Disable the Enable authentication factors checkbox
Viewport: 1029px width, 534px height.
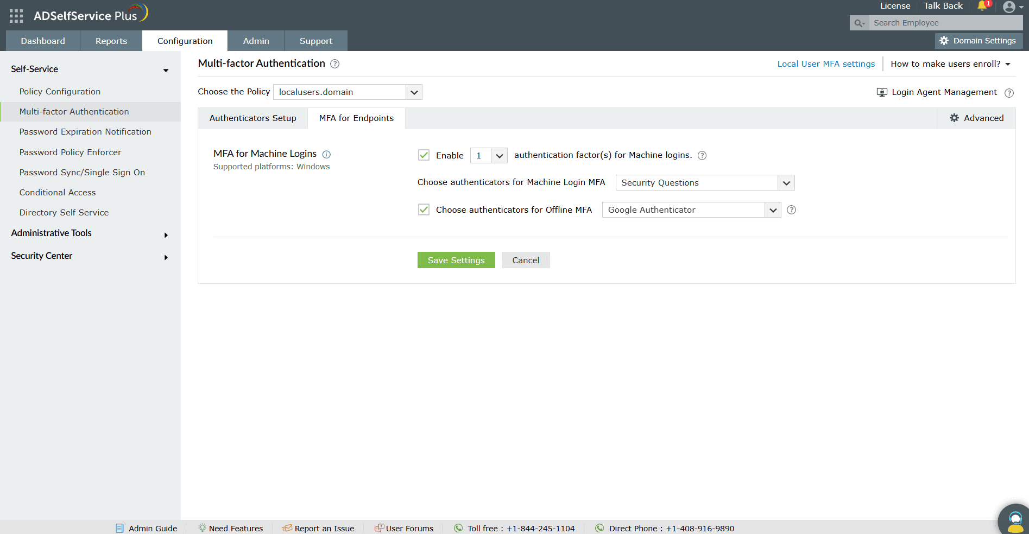(424, 155)
